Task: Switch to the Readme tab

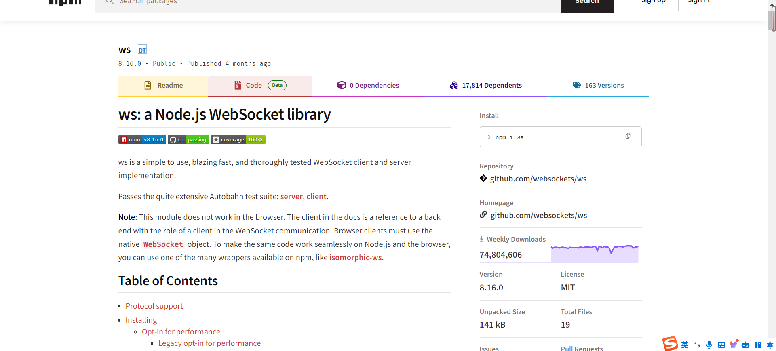Action: [x=163, y=86]
